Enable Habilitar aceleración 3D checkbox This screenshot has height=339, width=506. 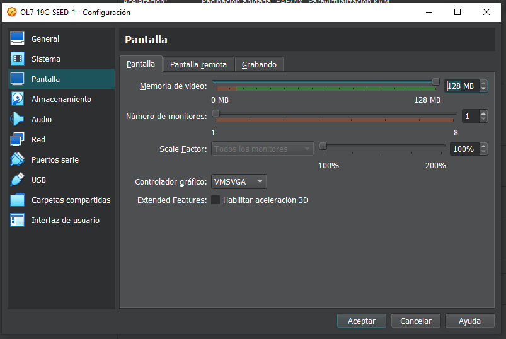(x=216, y=200)
